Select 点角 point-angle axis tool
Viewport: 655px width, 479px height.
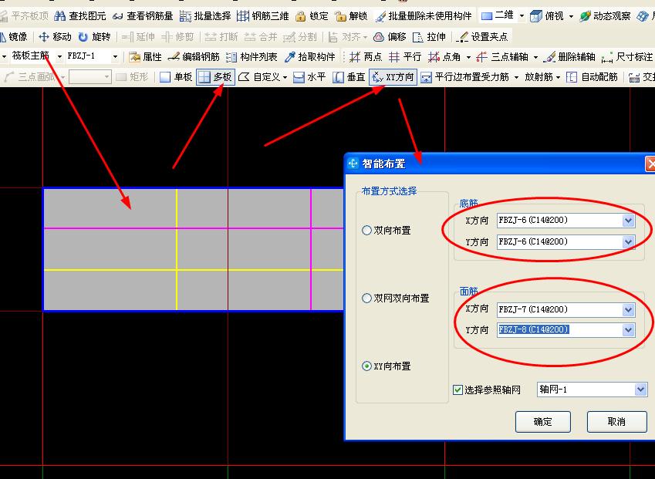click(x=444, y=57)
